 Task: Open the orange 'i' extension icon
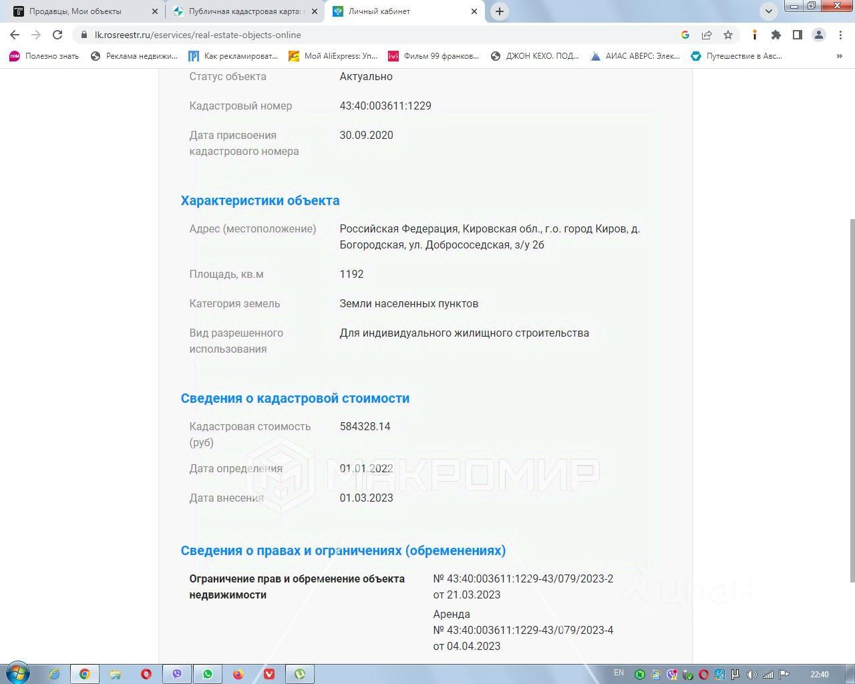click(755, 35)
